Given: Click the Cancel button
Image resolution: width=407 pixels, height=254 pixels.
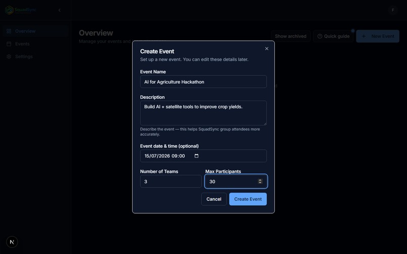Looking at the screenshot, I should (214, 199).
